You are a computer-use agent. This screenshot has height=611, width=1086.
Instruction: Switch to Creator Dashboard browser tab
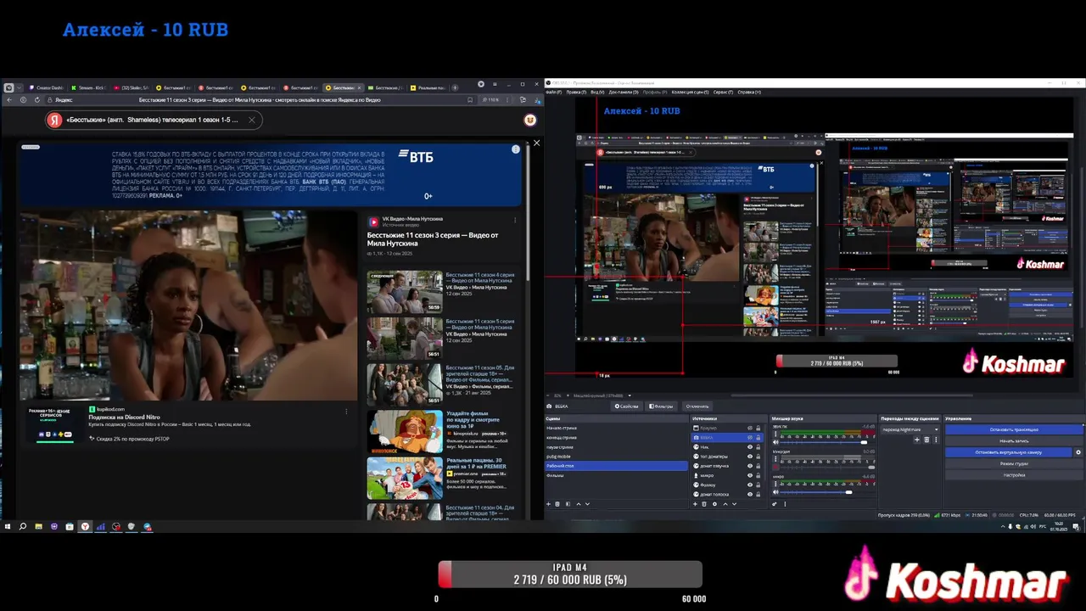(x=48, y=87)
